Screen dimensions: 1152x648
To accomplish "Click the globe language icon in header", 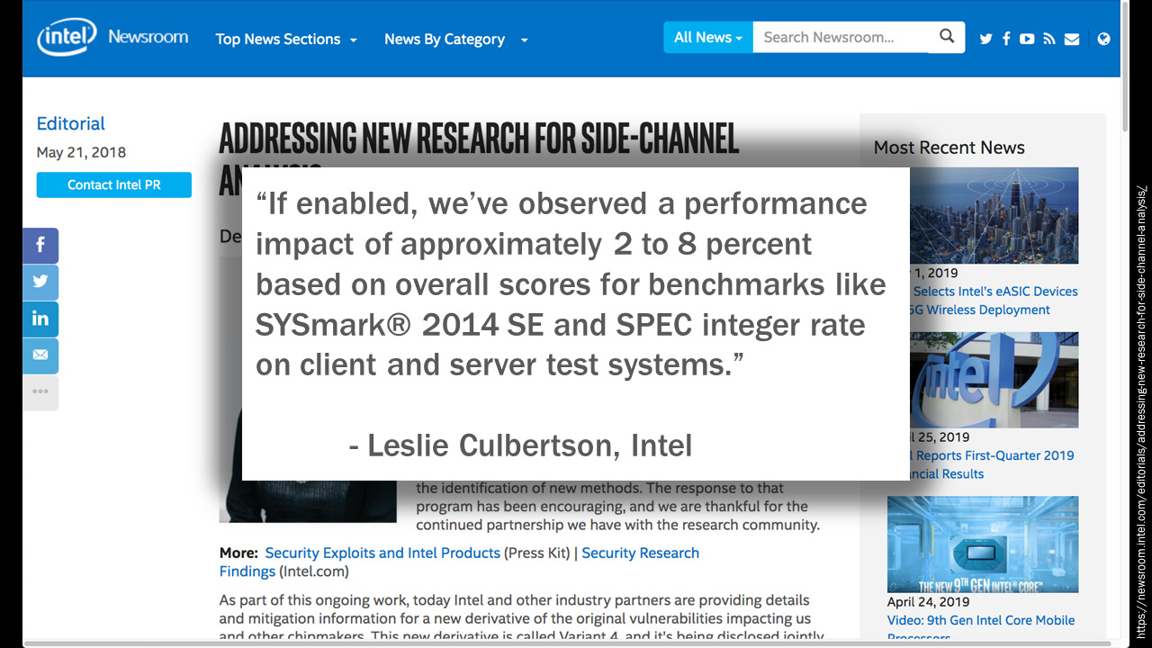I will pos(1104,39).
